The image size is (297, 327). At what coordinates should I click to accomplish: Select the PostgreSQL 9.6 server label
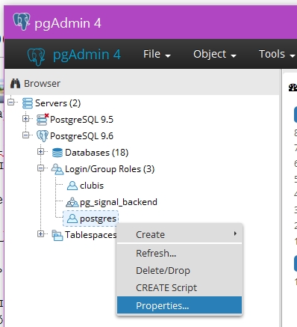click(81, 136)
